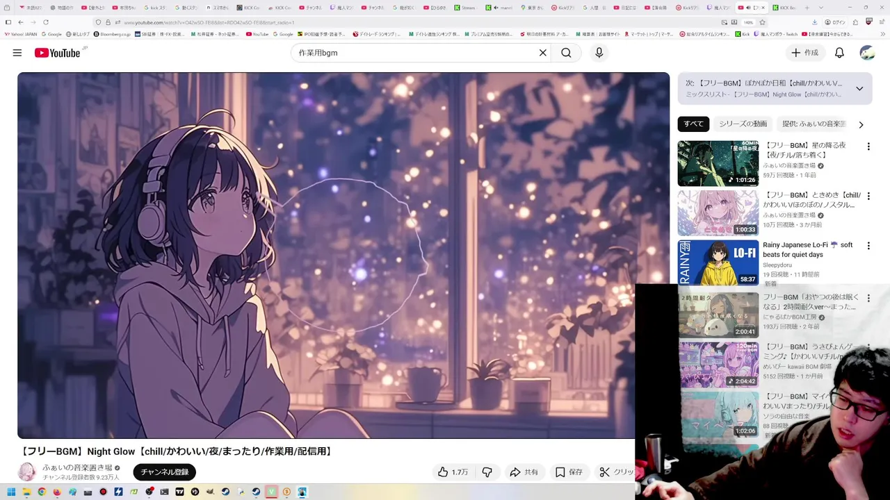Select the 提供: ふぁいの音楽 filter chip
The height and width of the screenshot is (500, 890).
[814, 124]
